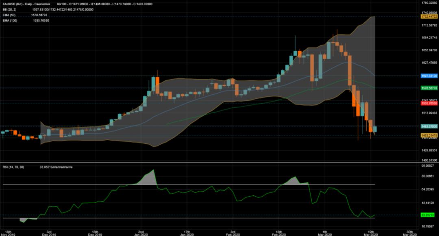Click the 1769.32880 top price axis label
This screenshot has height=236, width=439.
point(429,3)
